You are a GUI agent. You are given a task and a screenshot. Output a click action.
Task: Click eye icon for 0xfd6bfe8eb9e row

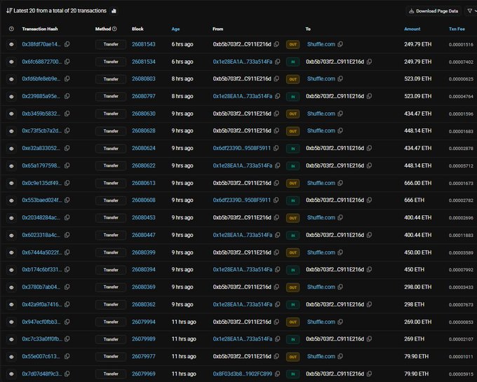coord(11,79)
